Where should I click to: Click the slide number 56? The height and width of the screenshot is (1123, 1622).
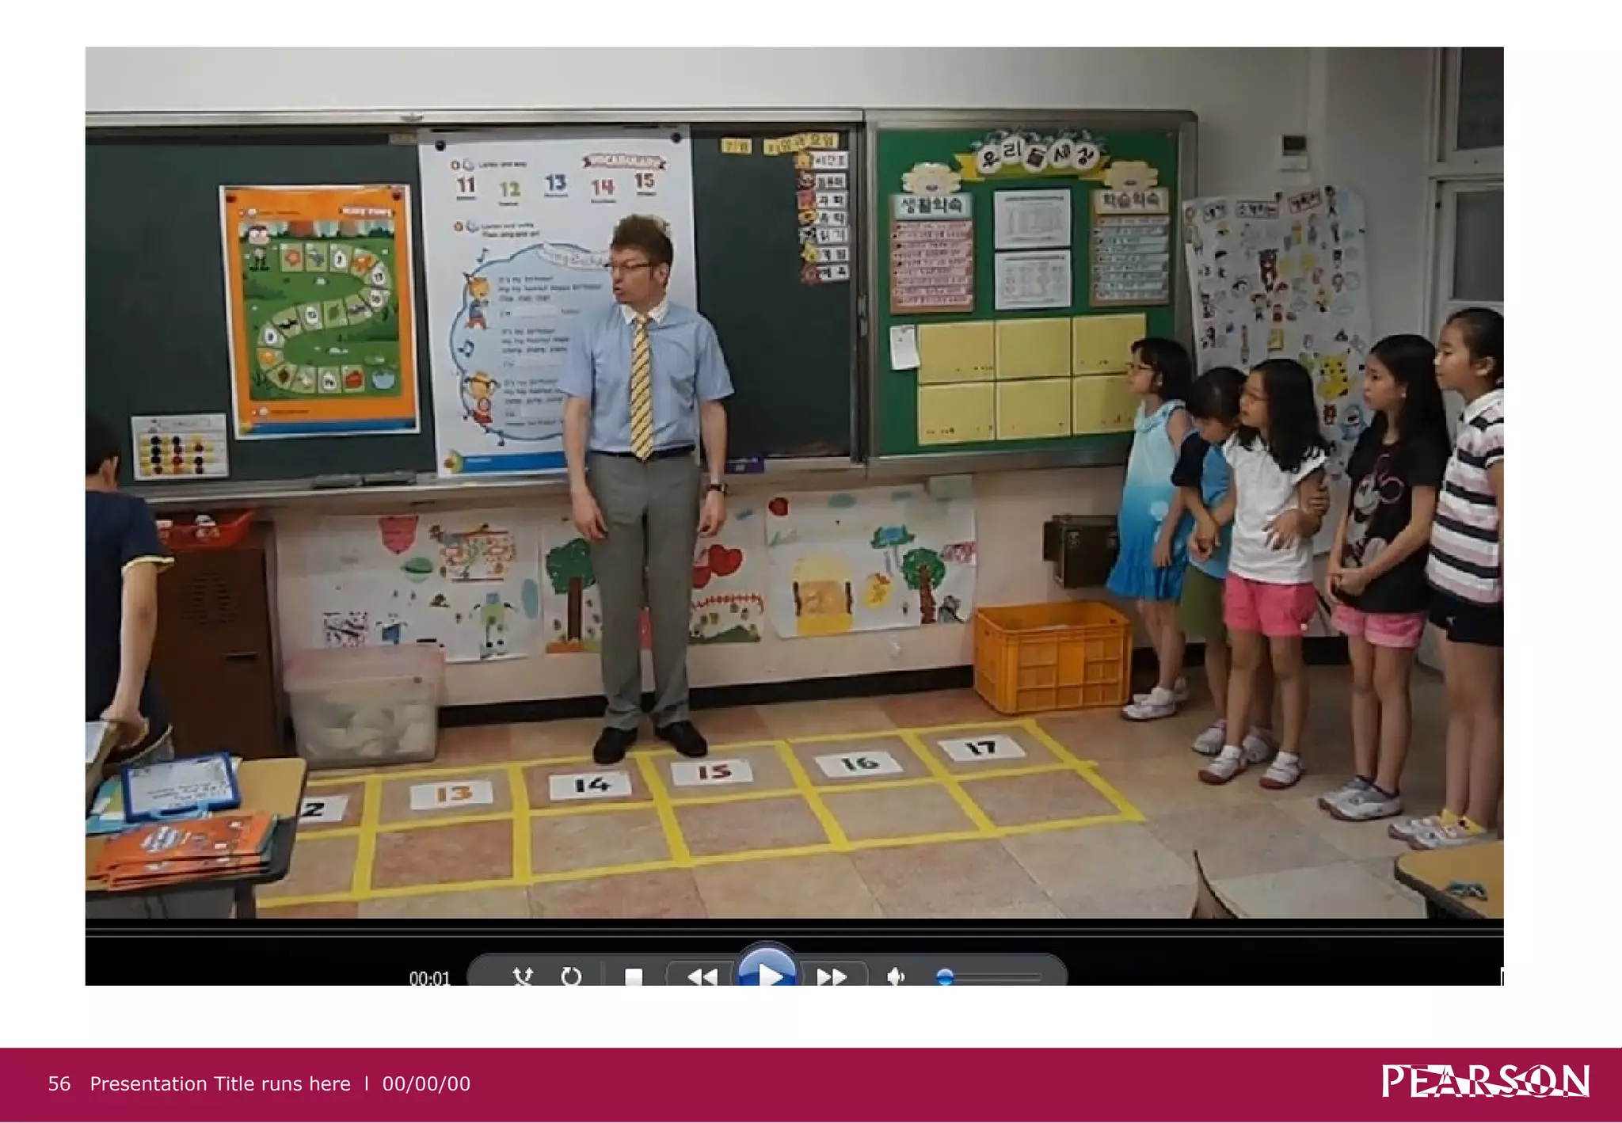(59, 1084)
